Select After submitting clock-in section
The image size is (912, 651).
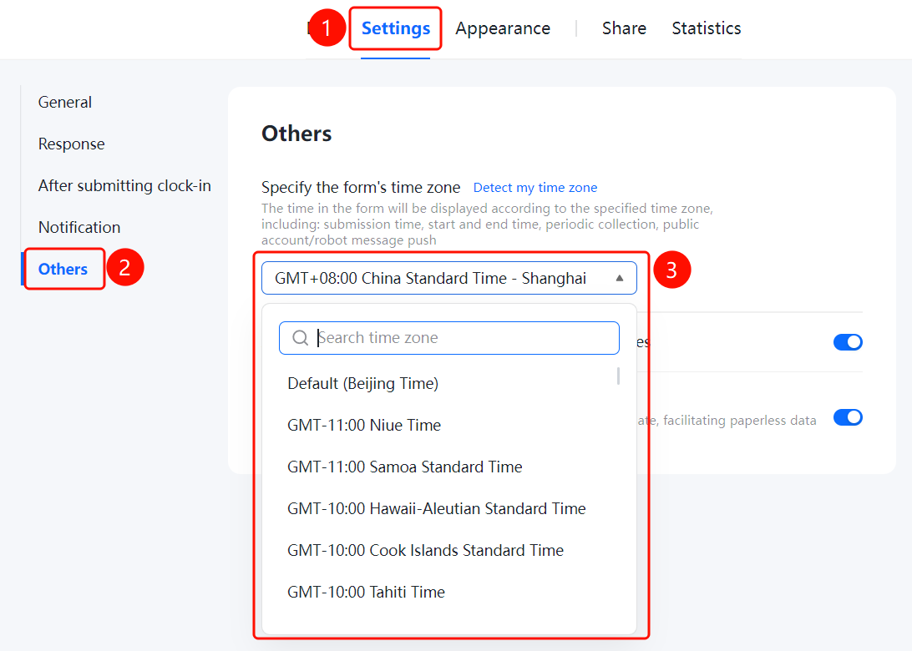(124, 185)
